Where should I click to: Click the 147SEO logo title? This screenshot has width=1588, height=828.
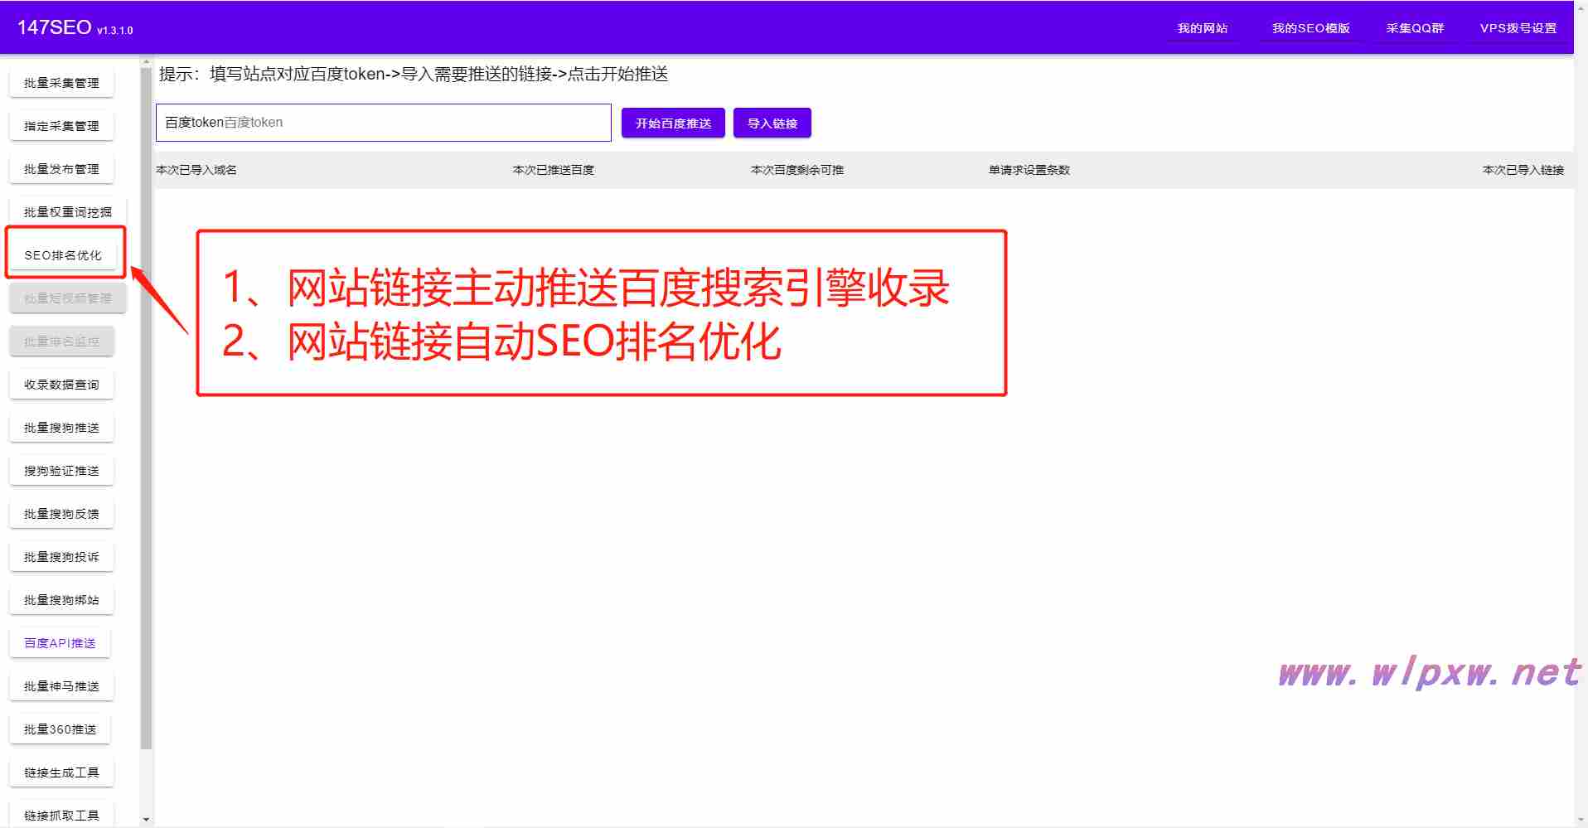55,27
